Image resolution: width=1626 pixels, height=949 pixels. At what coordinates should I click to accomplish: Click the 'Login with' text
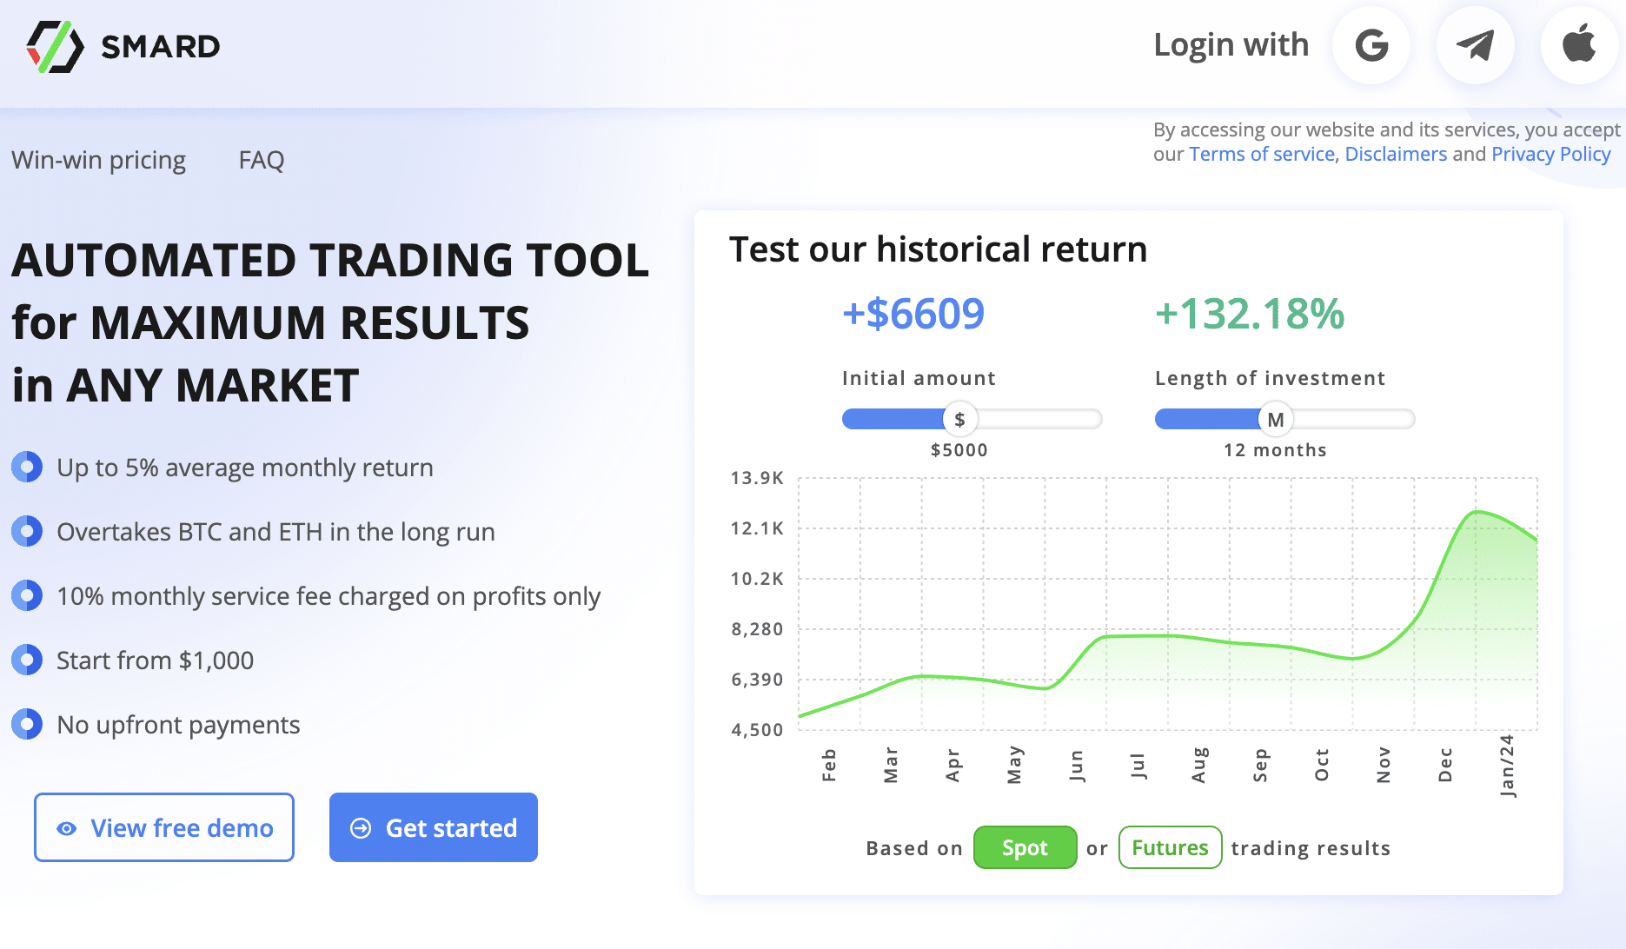click(1231, 45)
